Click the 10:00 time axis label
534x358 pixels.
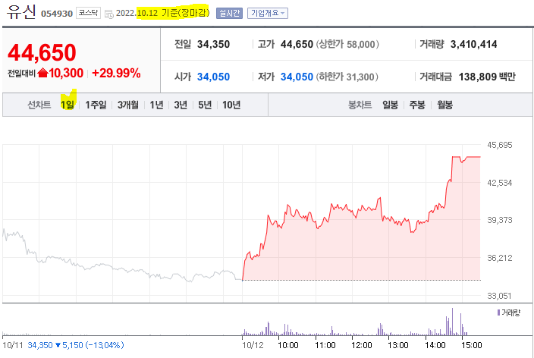point(288,345)
